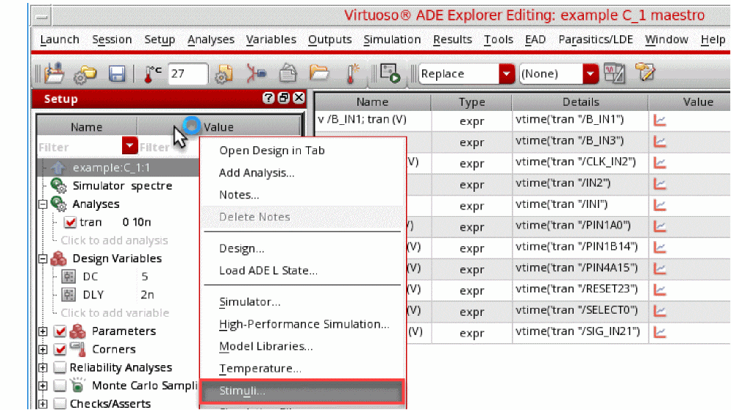This screenshot has height=410, width=731.
Task: Toggle the tran analysis checkbox
Action: point(70,222)
